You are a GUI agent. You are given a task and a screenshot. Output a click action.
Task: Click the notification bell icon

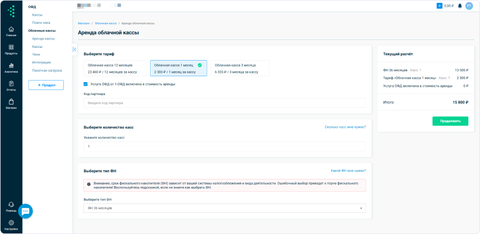point(459,6)
